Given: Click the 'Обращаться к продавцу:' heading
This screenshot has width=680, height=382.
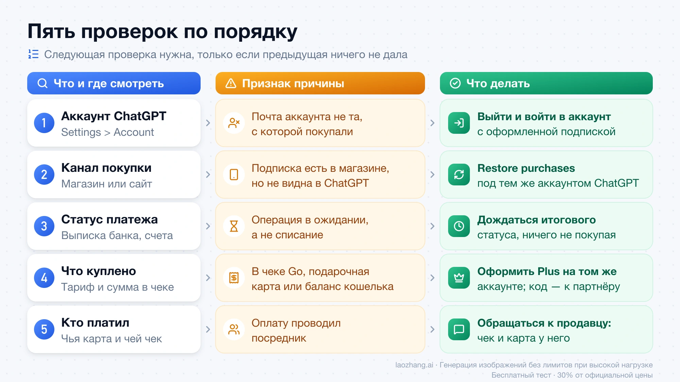Looking at the screenshot, I should [x=544, y=323].
